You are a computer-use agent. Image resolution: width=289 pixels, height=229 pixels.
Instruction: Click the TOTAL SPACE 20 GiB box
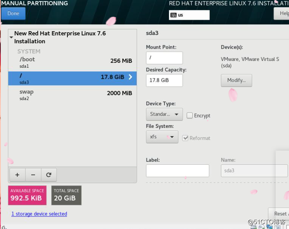point(66,195)
